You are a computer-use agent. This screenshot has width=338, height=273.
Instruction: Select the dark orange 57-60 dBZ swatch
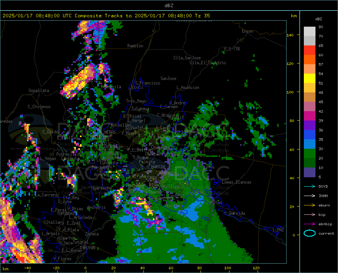309,59
